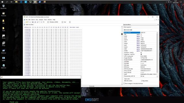The image size is (184, 103).
Task: Open Action Center notifications icon
Action: (181, 2)
